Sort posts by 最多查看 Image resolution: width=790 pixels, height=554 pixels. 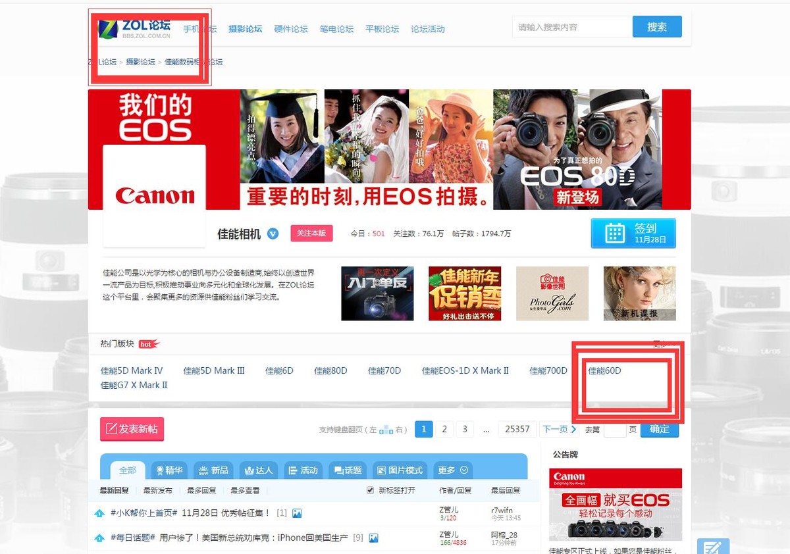click(245, 490)
